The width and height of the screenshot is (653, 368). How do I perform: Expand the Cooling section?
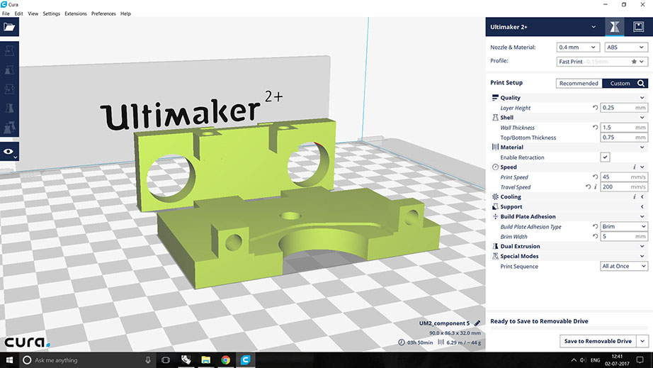[642, 196]
